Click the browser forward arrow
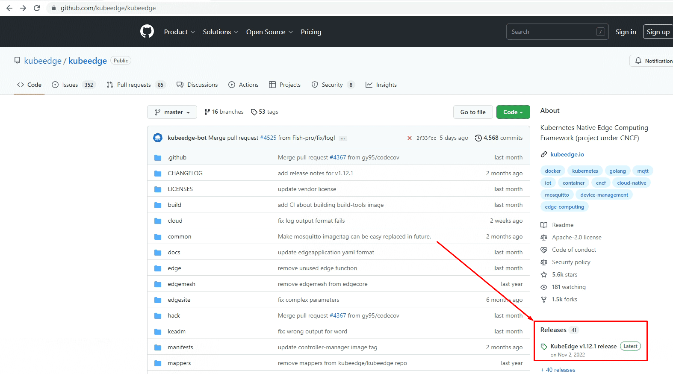This screenshot has height=374, width=673. pyautogui.click(x=23, y=8)
